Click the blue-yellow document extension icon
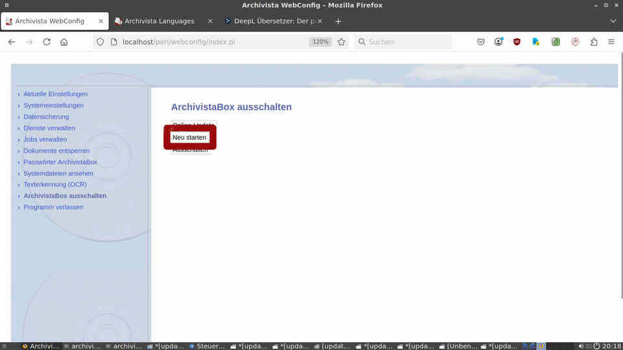Viewport: 623px width, 350px height. click(x=536, y=41)
